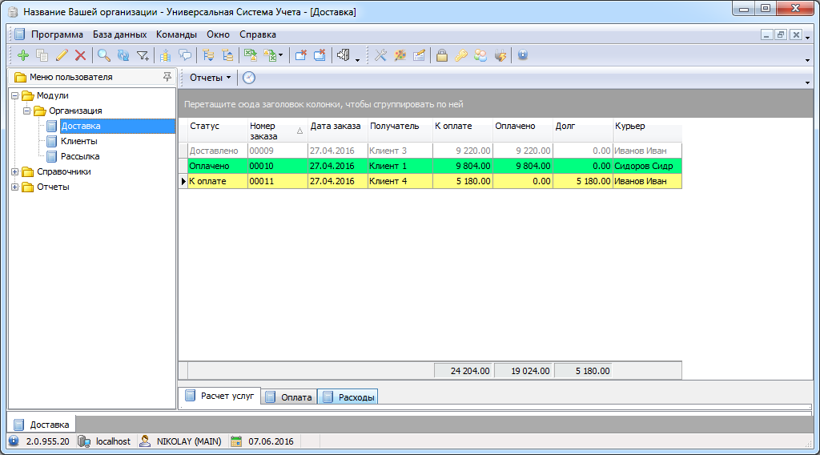Screen dimensions: 820x455
Task: Open the База данных menu
Action: [x=120, y=34]
